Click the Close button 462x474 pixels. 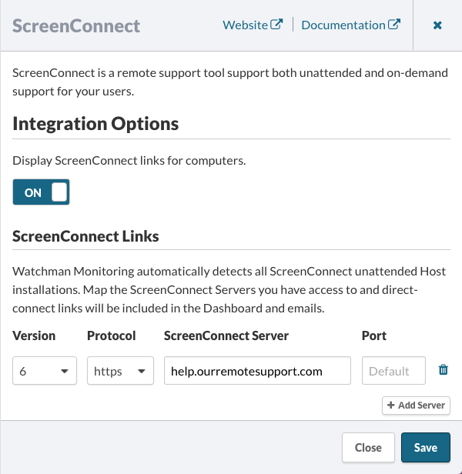point(368,447)
